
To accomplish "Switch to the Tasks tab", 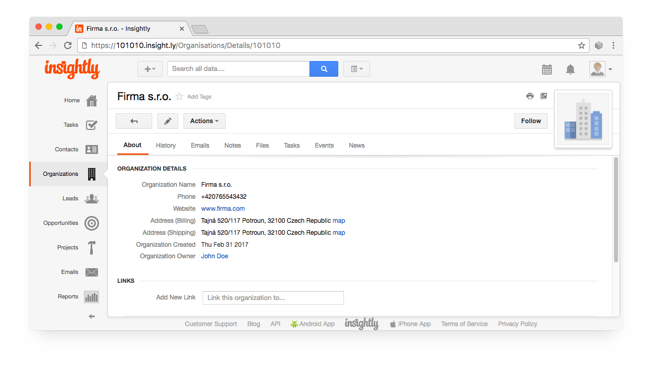I will (x=292, y=146).
